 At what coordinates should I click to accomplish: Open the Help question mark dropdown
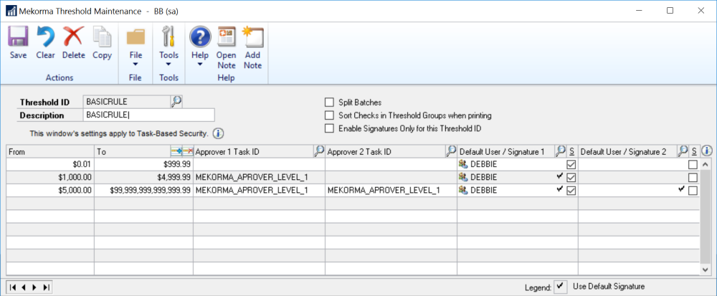(x=200, y=47)
